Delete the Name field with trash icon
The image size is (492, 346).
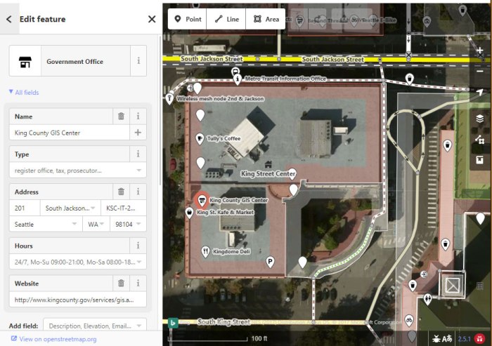121,117
